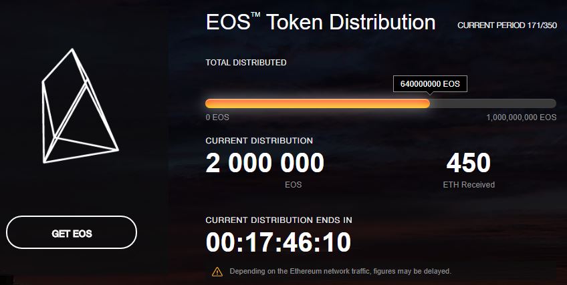This screenshot has width=567, height=285.
Task: Click the EOS wireframe logo
Action: (80, 105)
